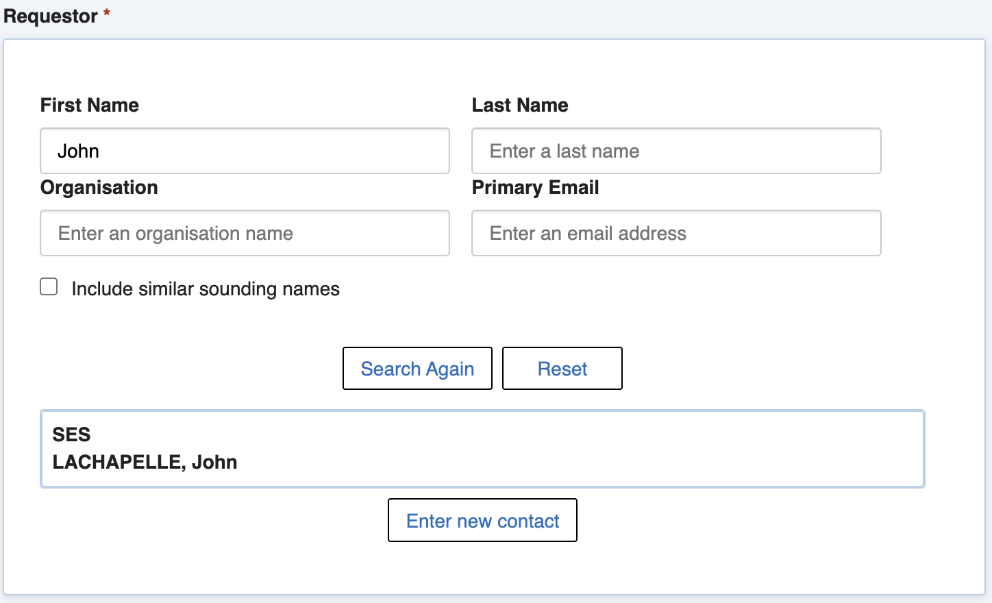Image resolution: width=992 pixels, height=603 pixels.
Task: Click the Primary Email label
Action: (x=535, y=187)
